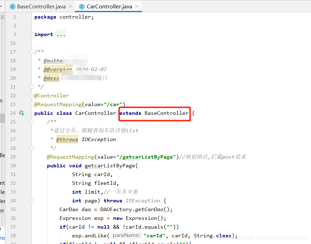Collapse the annotations fold at @Controller line
This screenshot has height=244, width=311.
(31, 96)
